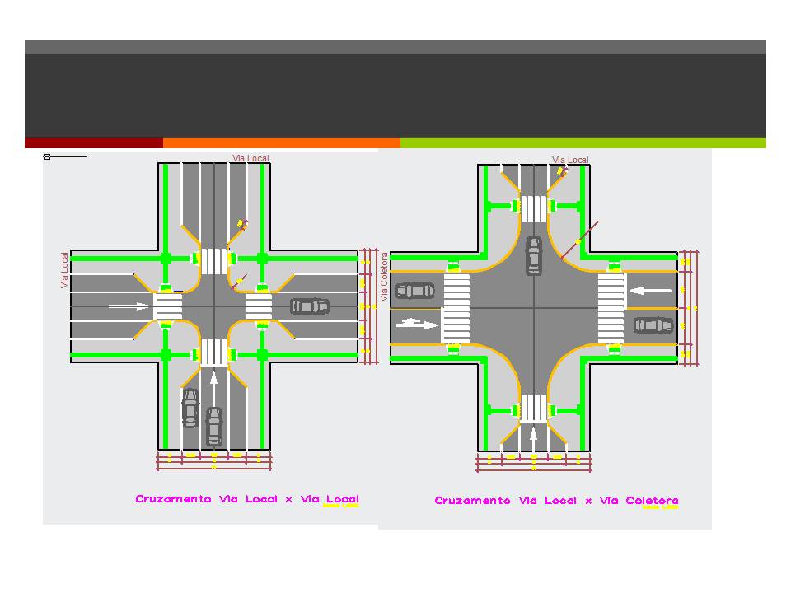Select the white right-pointing arrow in left diagram
The image size is (791, 593).
pyautogui.click(x=129, y=306)
